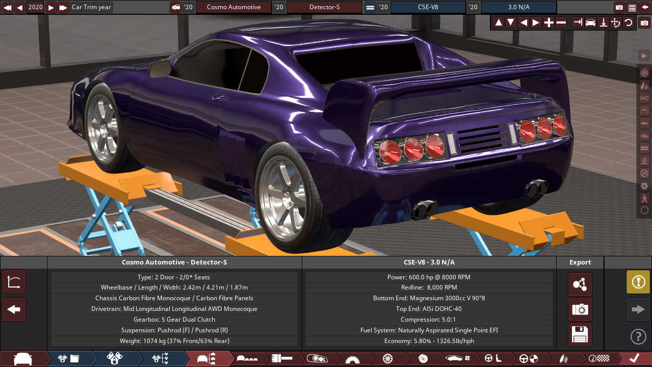The image size is (652, 367).
Task: Proceed with the right arrow button
Action: [638, 309]
